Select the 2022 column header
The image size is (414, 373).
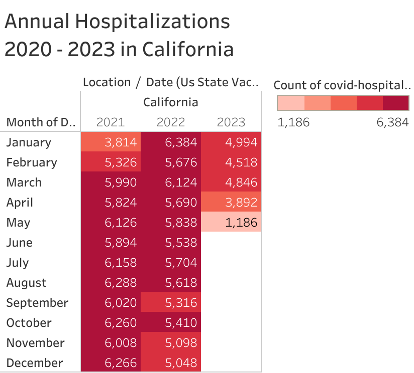pos(171,122)
